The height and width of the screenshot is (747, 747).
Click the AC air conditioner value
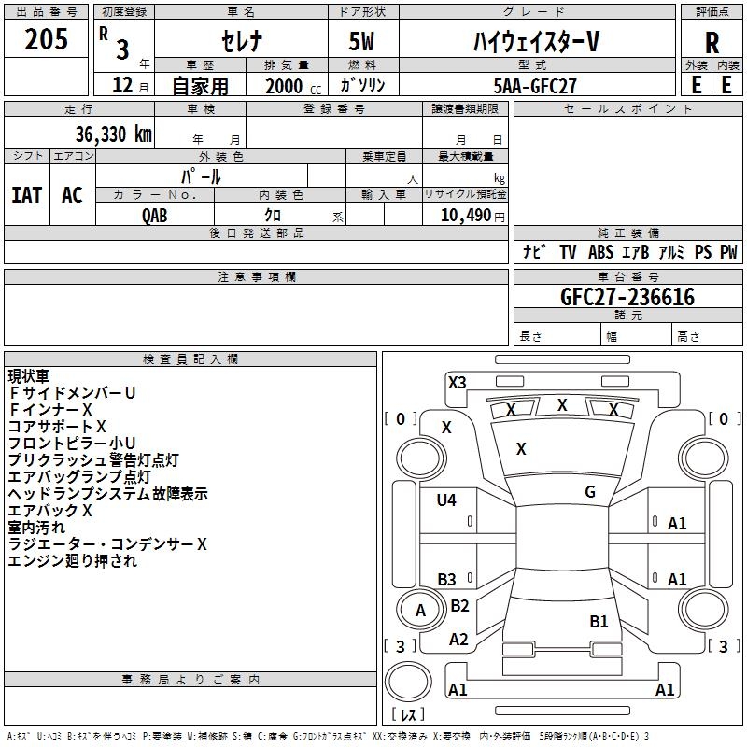(x=72, y=195)
